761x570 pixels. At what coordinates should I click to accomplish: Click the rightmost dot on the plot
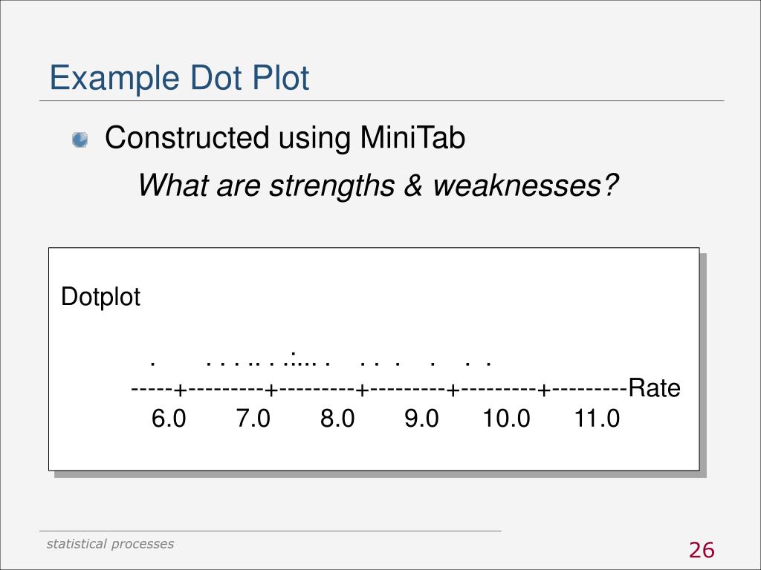pyautogui.click(x=489, y=364)
